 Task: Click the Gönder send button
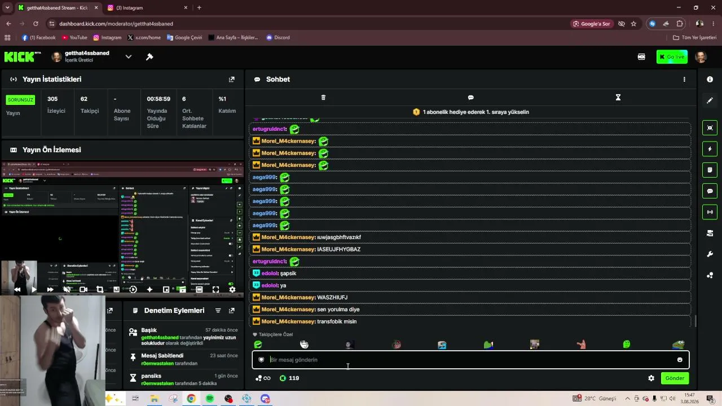click(675, 378)
